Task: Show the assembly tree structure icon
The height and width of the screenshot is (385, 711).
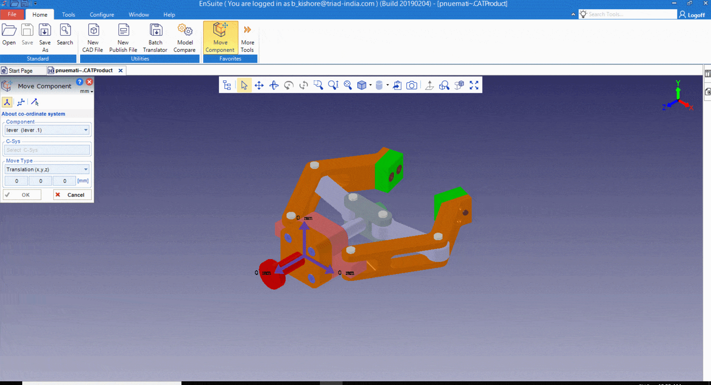Action: [227, 86]
